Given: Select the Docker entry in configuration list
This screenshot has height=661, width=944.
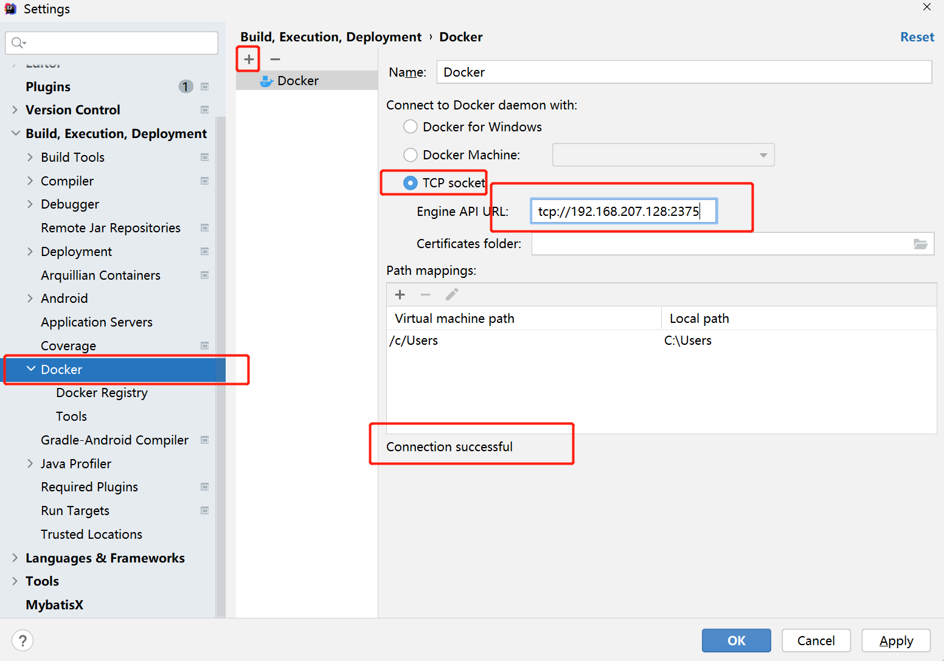Looking at the screenshot, I should (307, 81).
